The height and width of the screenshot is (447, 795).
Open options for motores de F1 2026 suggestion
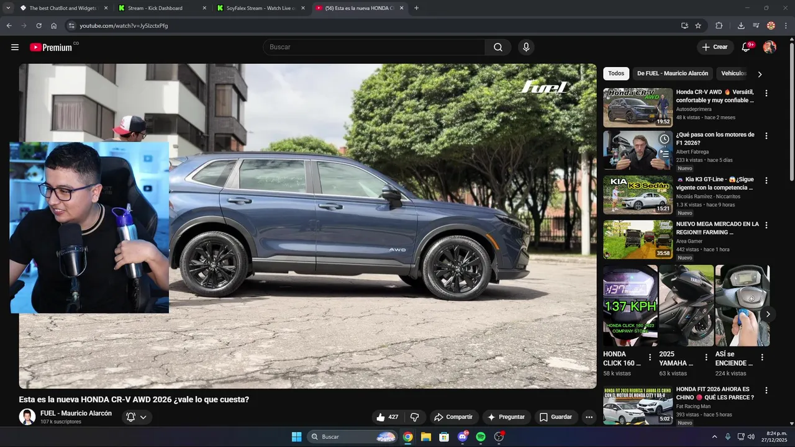click(766, 136)
